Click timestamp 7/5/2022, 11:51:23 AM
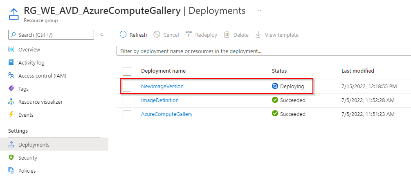This screenshot has height=180, width=411. coord(368,114)
